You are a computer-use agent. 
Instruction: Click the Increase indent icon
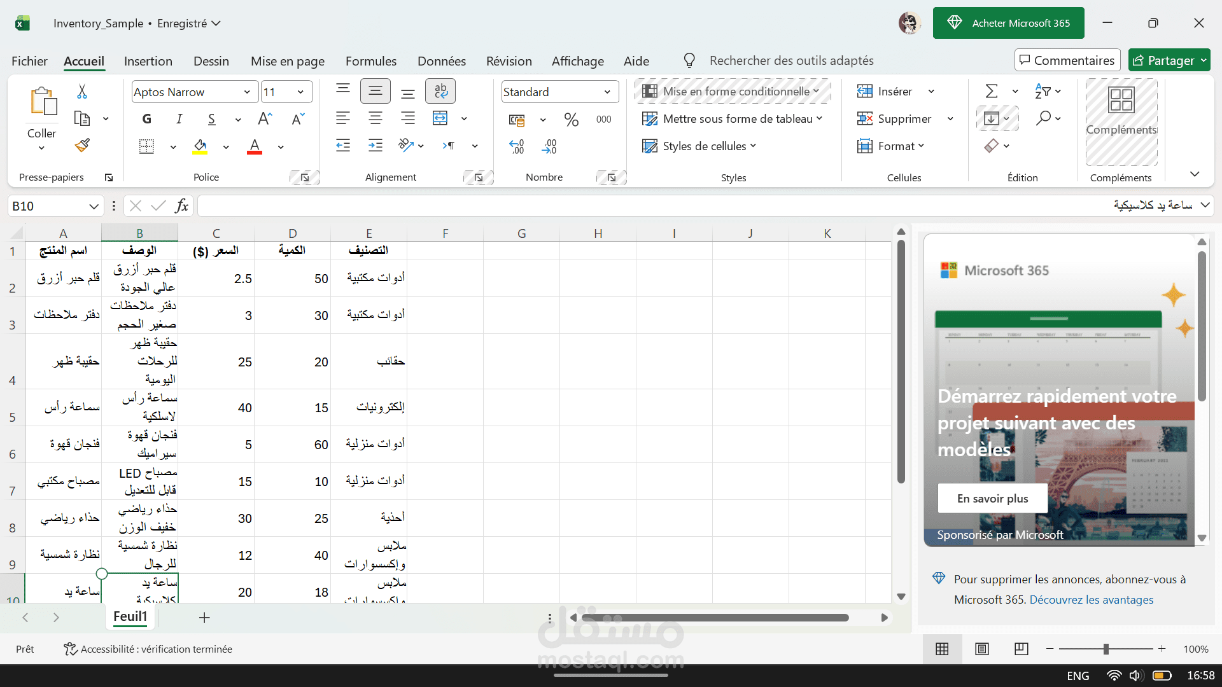click(376, 146)
